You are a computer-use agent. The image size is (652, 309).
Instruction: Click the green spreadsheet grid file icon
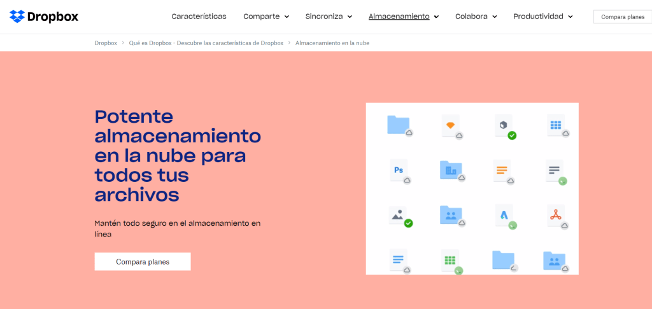coord(450,260)
